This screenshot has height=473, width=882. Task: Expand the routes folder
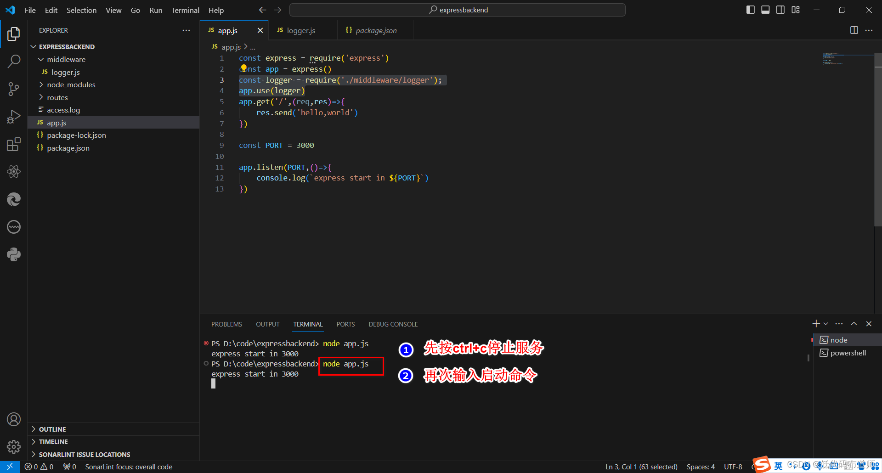pyautogui.click(x=113, y=97)
